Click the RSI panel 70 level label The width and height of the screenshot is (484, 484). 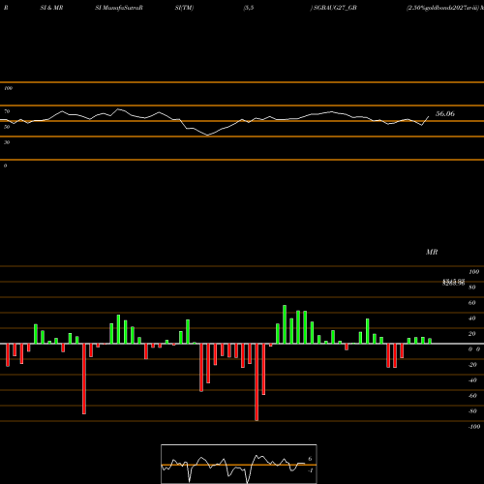pyautogui.click(x=7, y=111)
